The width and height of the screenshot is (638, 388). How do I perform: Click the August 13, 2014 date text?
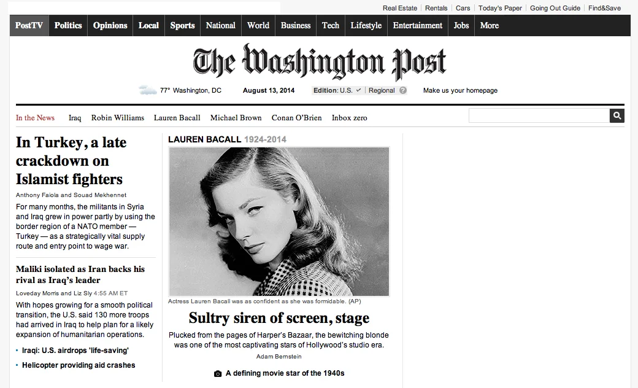[269, 90]
